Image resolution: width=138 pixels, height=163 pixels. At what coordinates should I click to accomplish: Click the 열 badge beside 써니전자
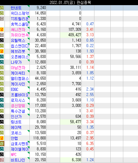[x=2, y=30]
